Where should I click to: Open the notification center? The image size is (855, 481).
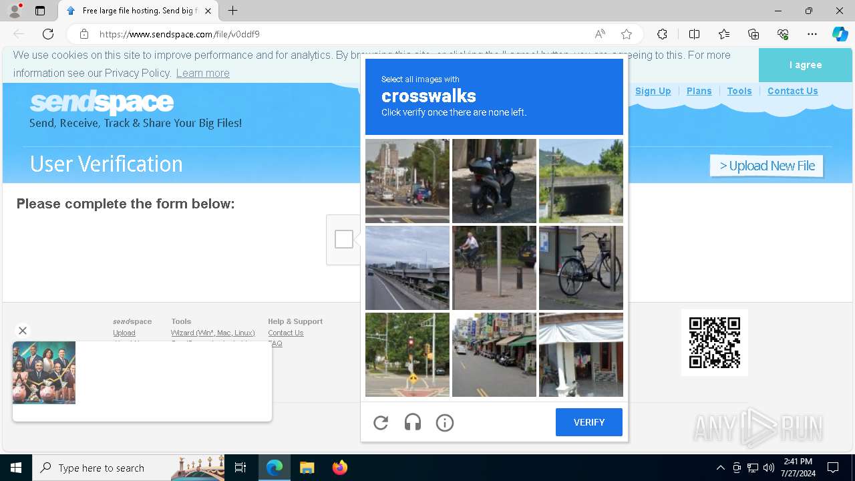833,468
